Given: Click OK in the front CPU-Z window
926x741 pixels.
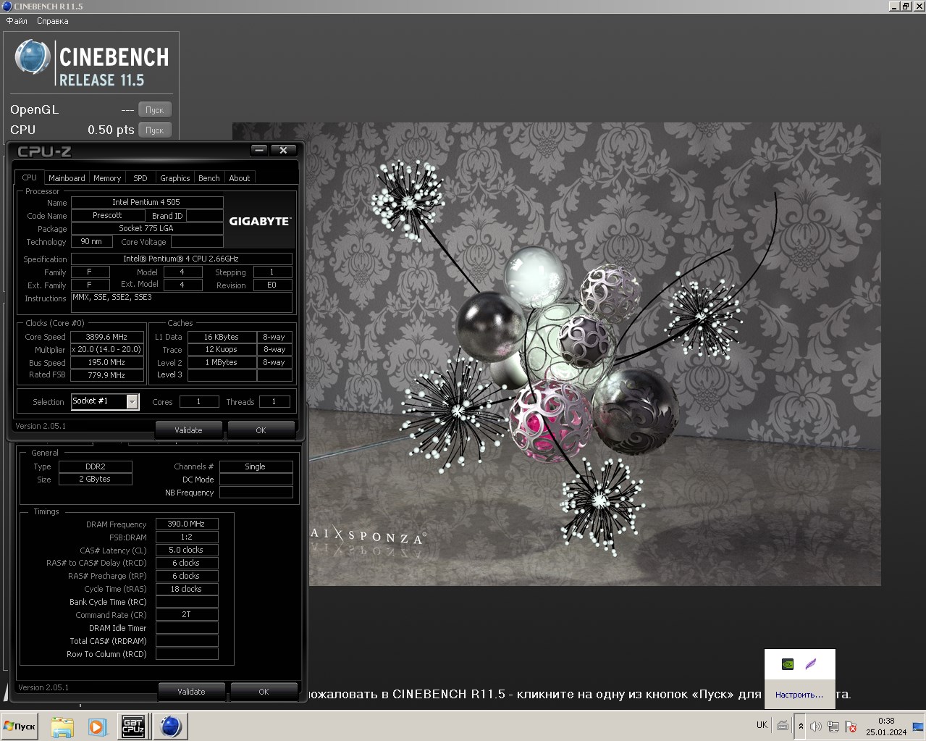Looking at the screenshot, I should coord(261,430).
